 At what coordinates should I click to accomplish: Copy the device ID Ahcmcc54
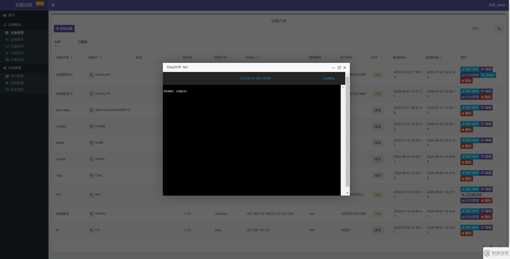tap(91, 75)
